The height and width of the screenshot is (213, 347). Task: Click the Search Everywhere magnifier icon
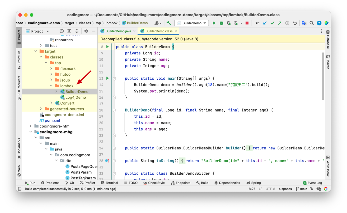[x=311, y=23]
